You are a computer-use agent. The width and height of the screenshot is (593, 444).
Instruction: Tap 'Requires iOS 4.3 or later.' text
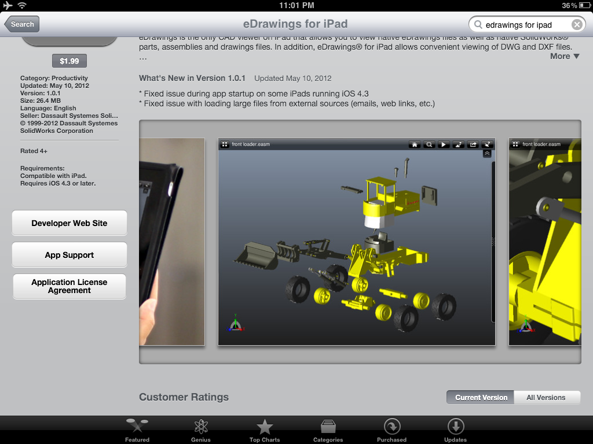coord(58,183)
